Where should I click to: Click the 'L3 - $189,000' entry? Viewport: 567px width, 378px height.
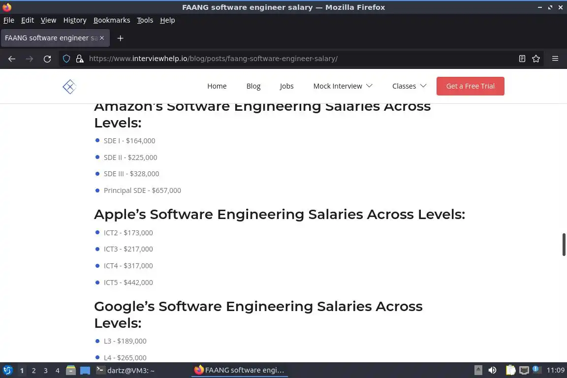(x=125, y=341)
